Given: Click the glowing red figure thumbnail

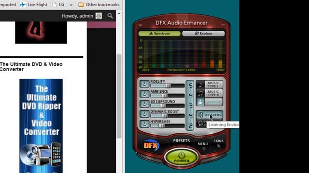Looking at the screenshot, I should click(x=41, y=32).
